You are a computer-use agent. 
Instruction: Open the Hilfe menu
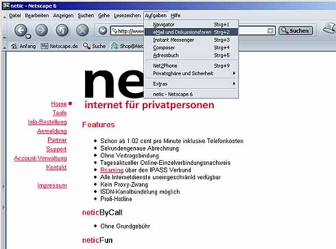coord(176,16)
